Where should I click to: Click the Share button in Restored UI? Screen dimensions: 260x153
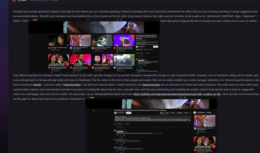point(173,113)
